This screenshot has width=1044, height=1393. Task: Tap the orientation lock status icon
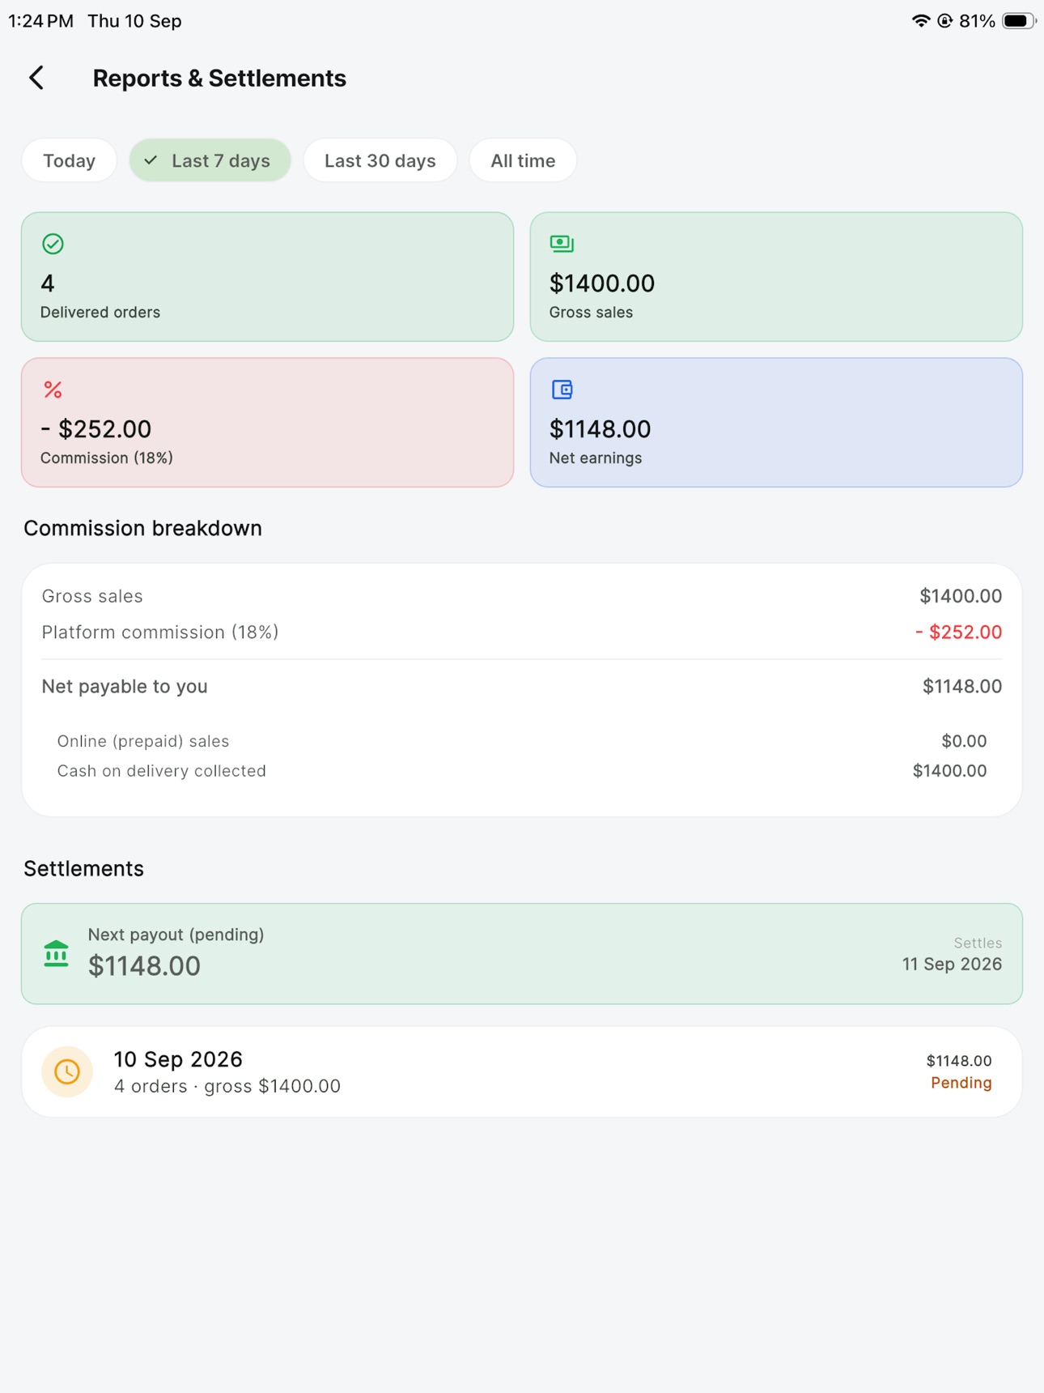[944, 21]
